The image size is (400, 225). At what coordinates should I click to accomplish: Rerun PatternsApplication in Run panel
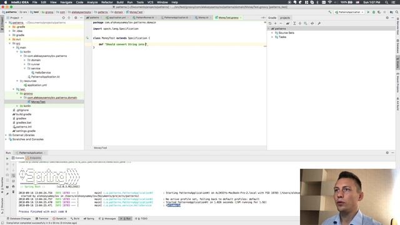tap(7, 158)
